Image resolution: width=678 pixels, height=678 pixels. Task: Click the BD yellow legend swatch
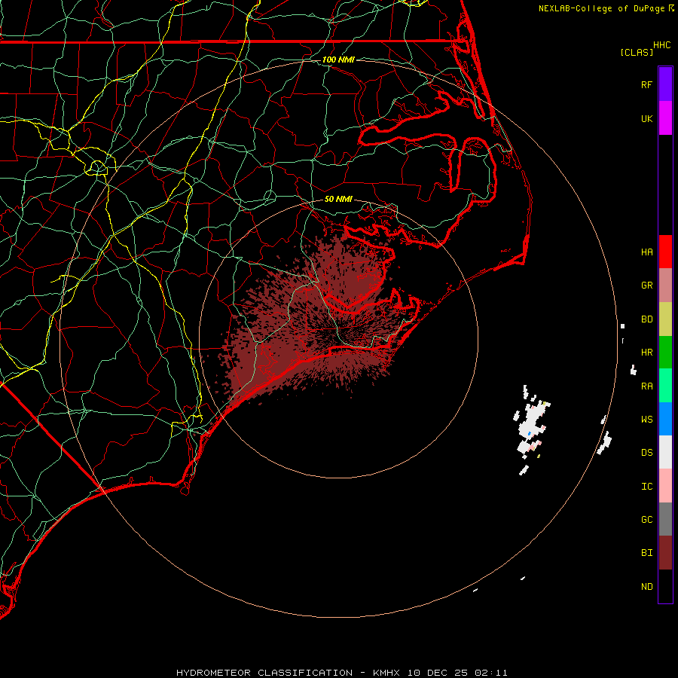point(665,319)
